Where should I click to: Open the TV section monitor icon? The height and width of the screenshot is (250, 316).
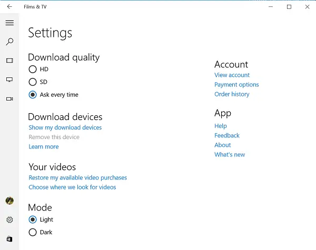[9, 79]
